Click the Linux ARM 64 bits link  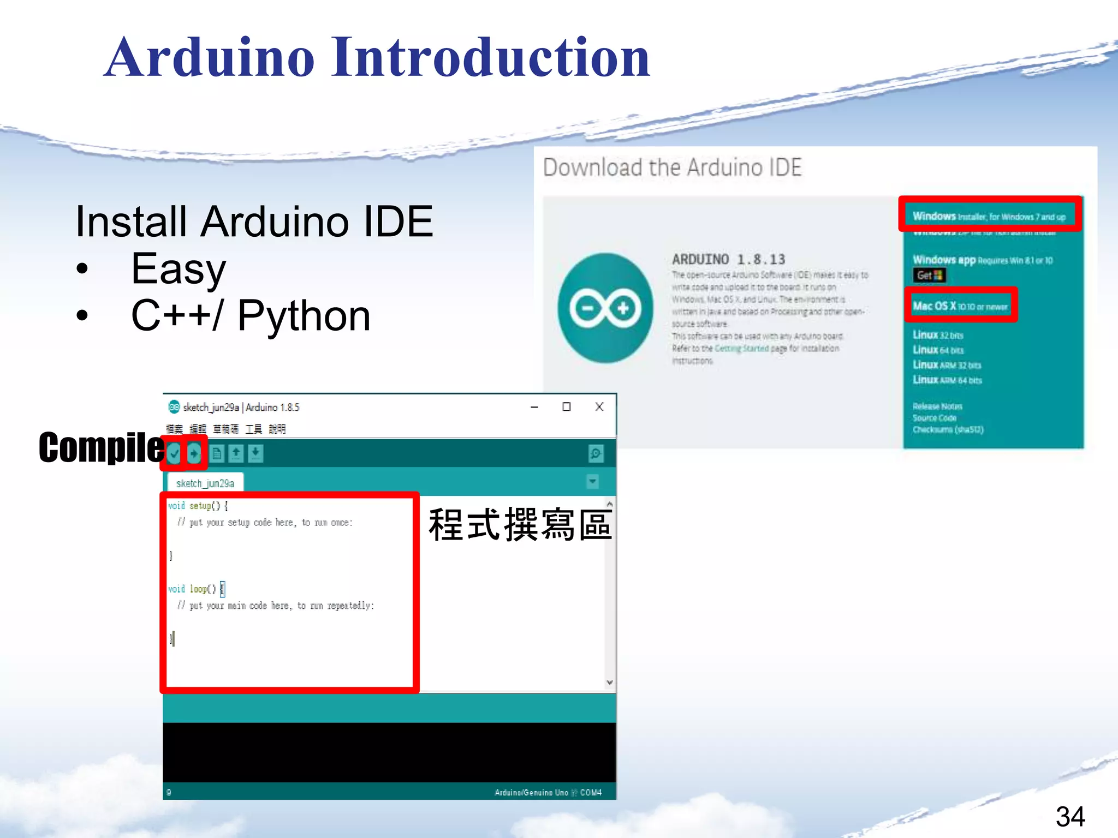(x=947, y=380)
